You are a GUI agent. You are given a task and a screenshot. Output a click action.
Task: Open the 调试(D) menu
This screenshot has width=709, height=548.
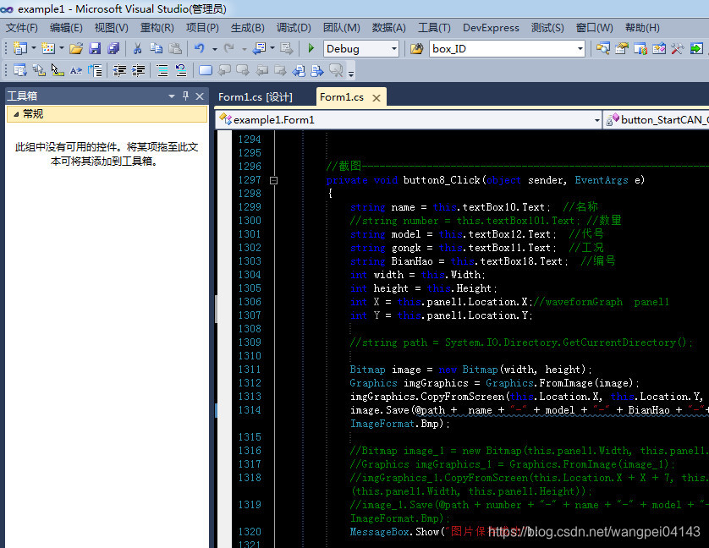click(x=294, y=28)
